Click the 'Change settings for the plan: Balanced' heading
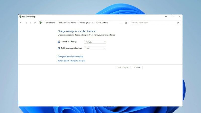201x113 pixels. point(77,31)
